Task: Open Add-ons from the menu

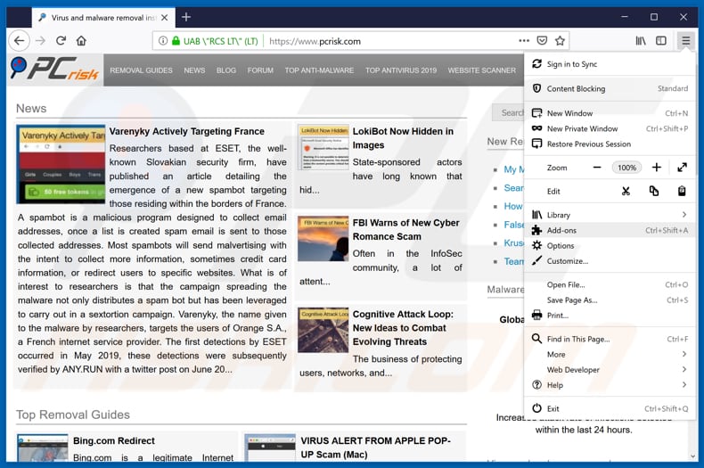Action: [610, 230]
